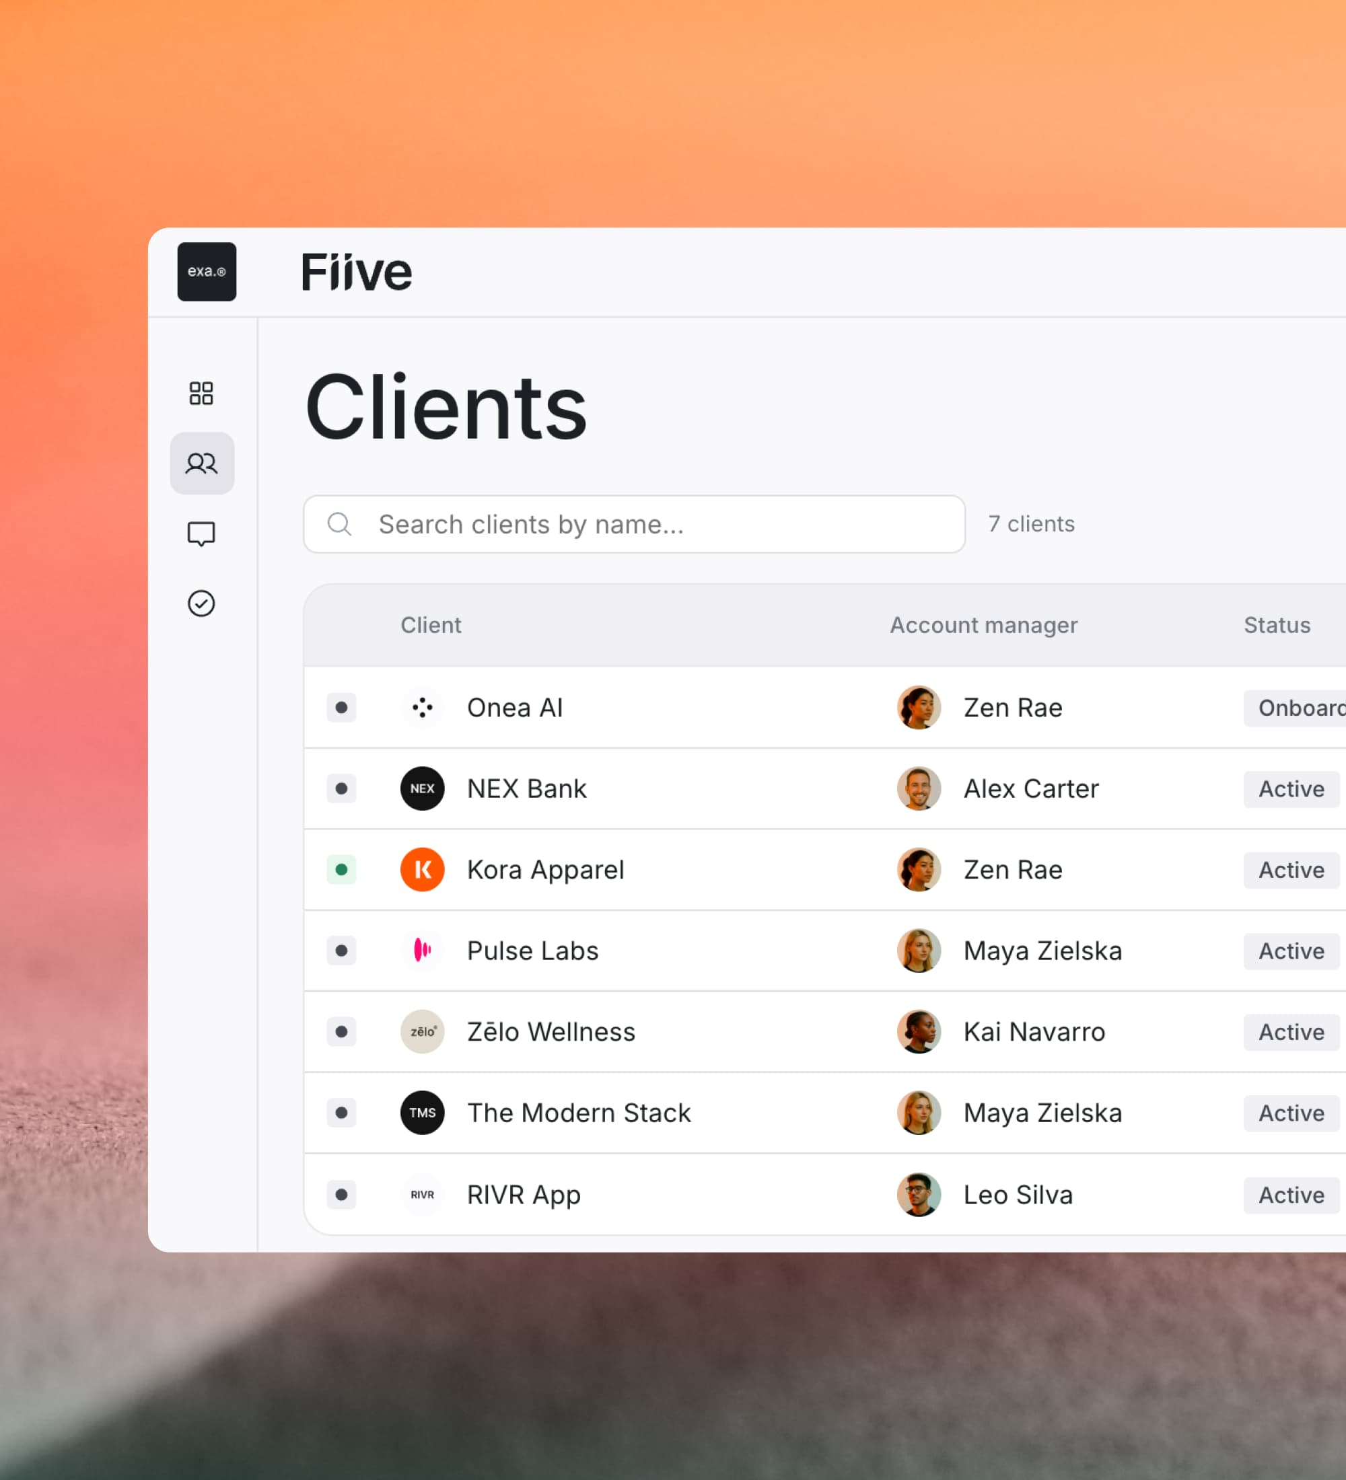Select Kora Apparel's orange K logo
The height and width of the screenshot is (1480, 1346).
tap(422, 869)
